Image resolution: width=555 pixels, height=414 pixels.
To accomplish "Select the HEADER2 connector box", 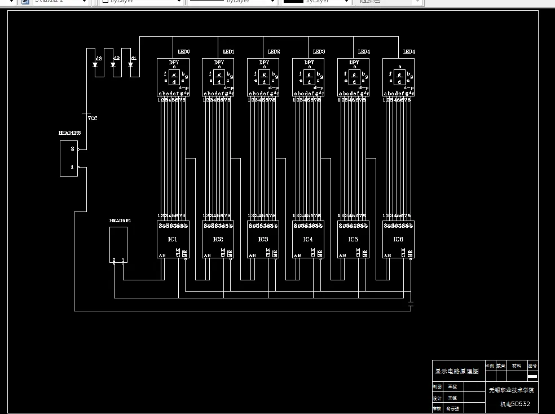I will click(69, 158).
